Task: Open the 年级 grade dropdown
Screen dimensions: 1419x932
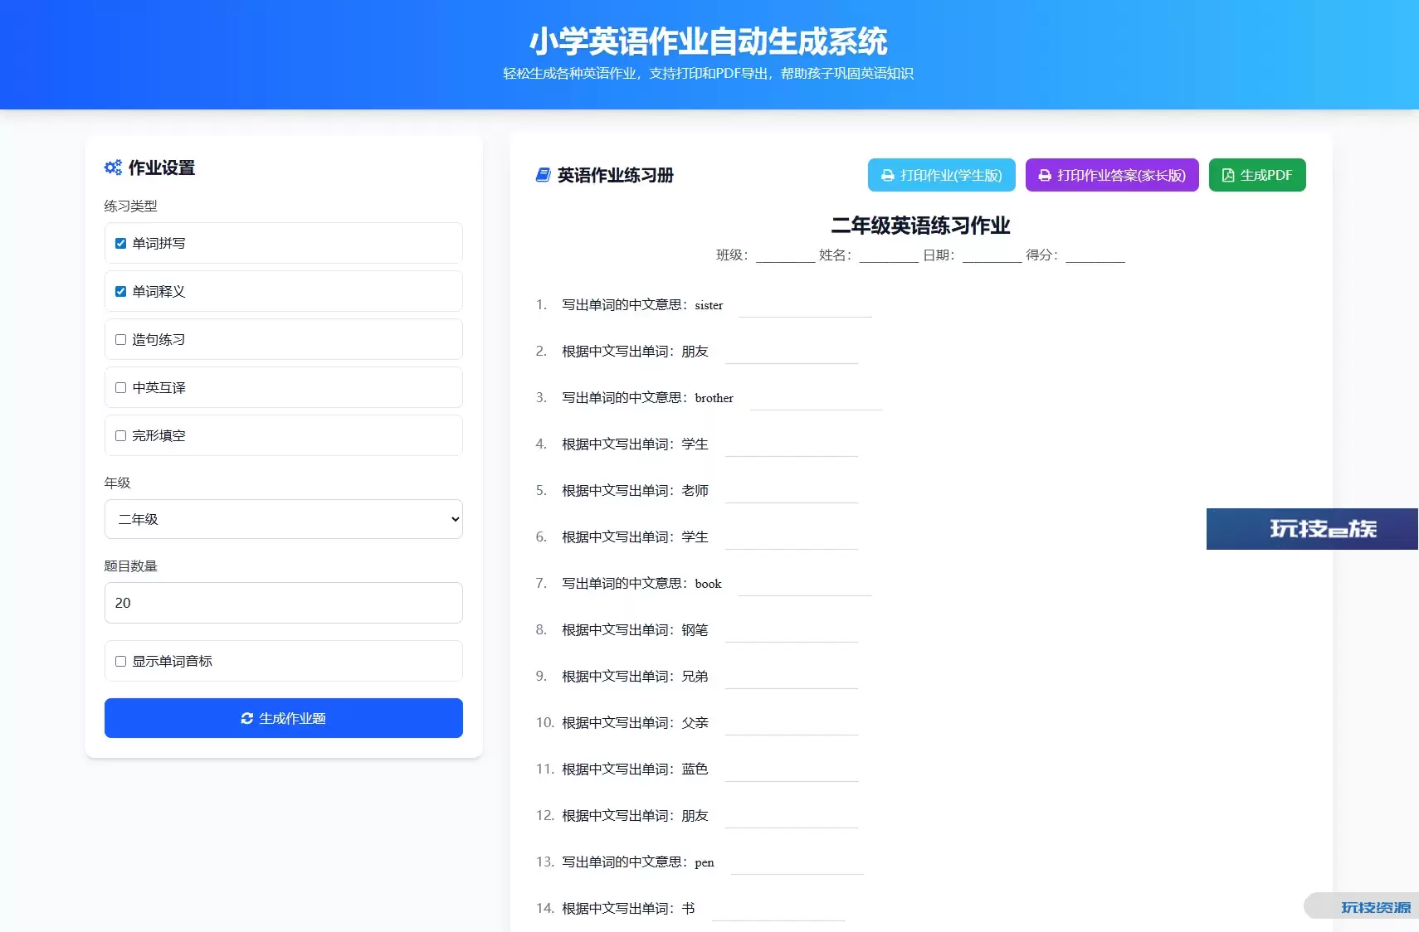Action: (x=283, y=519)
